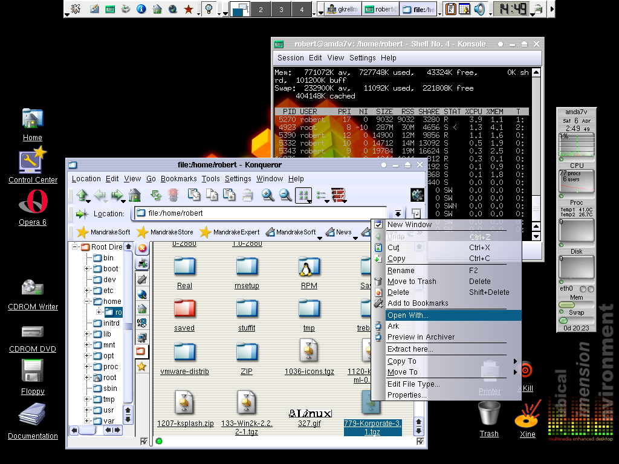Open the Klipper clipboard tray icon
Screen dimensions: 619x464
tap(450, 8)
